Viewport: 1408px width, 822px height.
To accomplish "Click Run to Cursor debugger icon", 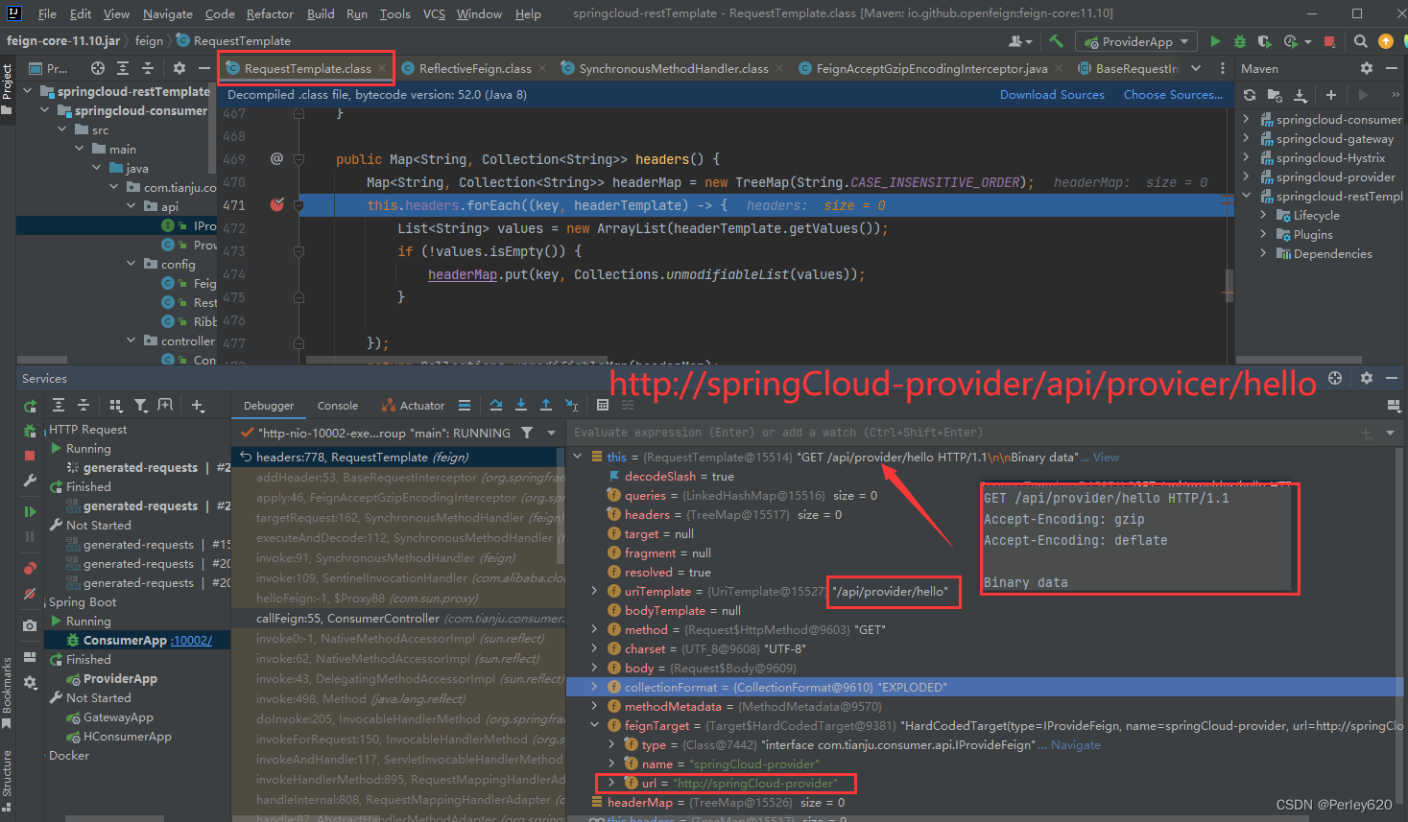I will click(x=571, y=405).
